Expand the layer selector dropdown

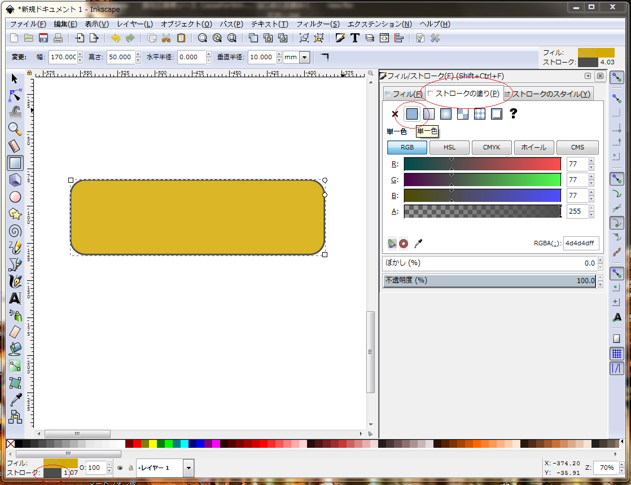(x=189, y=468)
